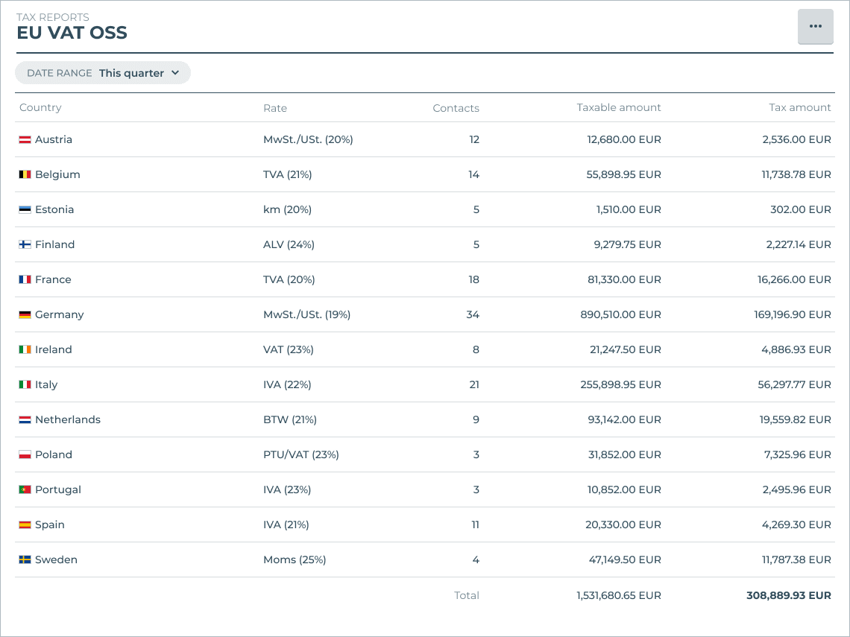Click Sweden's Moms (25%) rate
This screenshot has width=850, height=637.
point(295,560)
